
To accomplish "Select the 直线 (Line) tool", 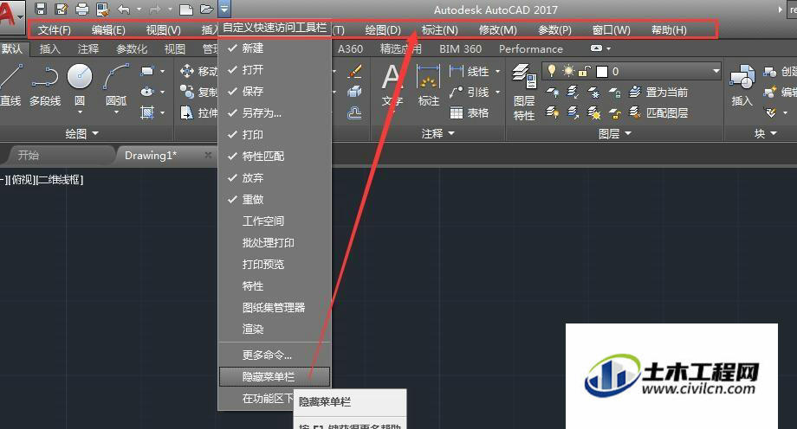I will click(x=10, y=86).
